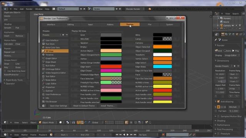Toggle Full Sample checkbox
Screen dimensions: 246x138
pos(216,111)
